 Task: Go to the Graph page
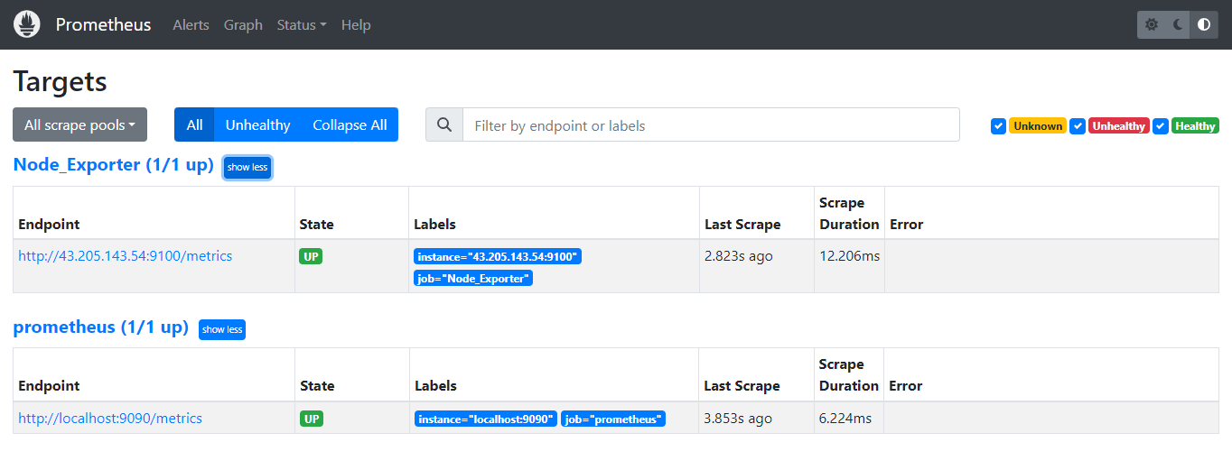[243, 24]
